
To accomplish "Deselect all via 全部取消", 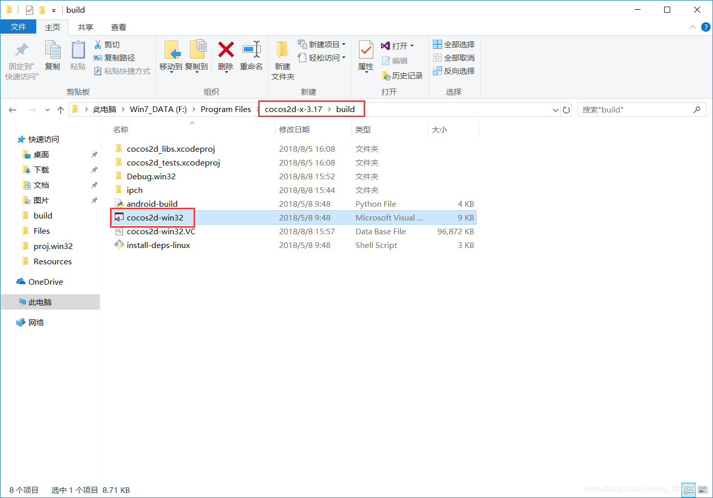I will (454, 58).
